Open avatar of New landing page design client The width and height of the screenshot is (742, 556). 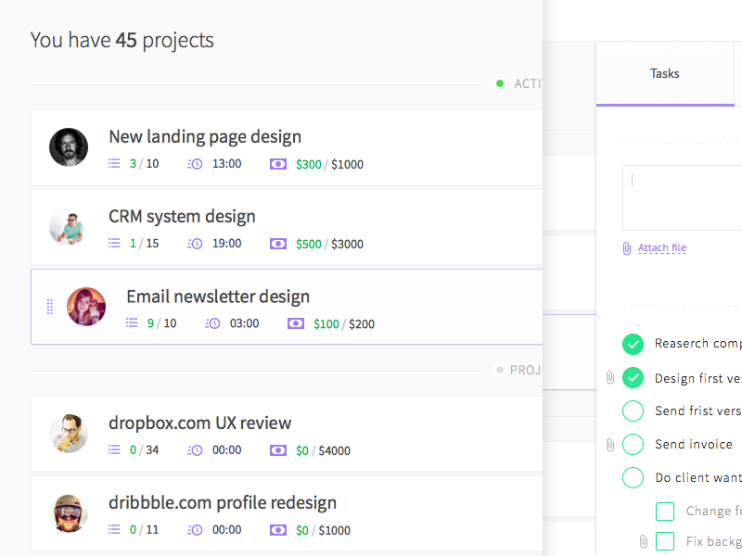point(69,147)
